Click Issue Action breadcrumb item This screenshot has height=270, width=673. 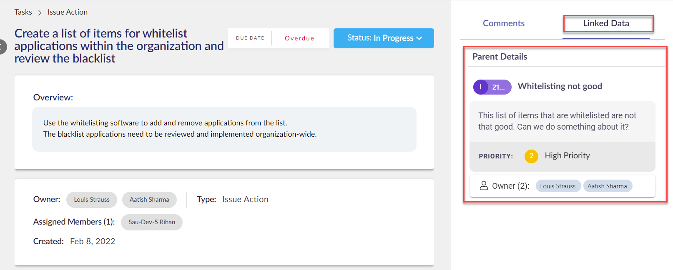(68, 12)
